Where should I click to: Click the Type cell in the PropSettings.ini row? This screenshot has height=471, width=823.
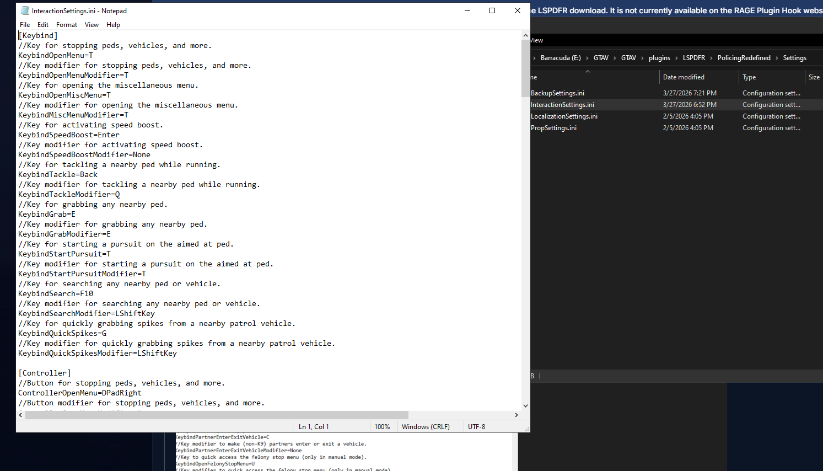click(771, 128)
